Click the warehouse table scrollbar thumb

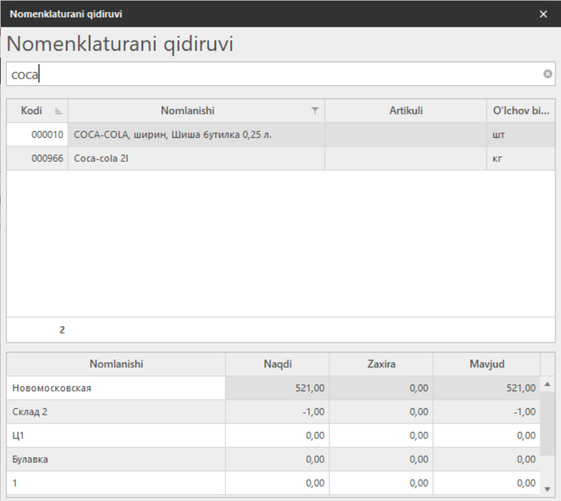pos(547,423)
